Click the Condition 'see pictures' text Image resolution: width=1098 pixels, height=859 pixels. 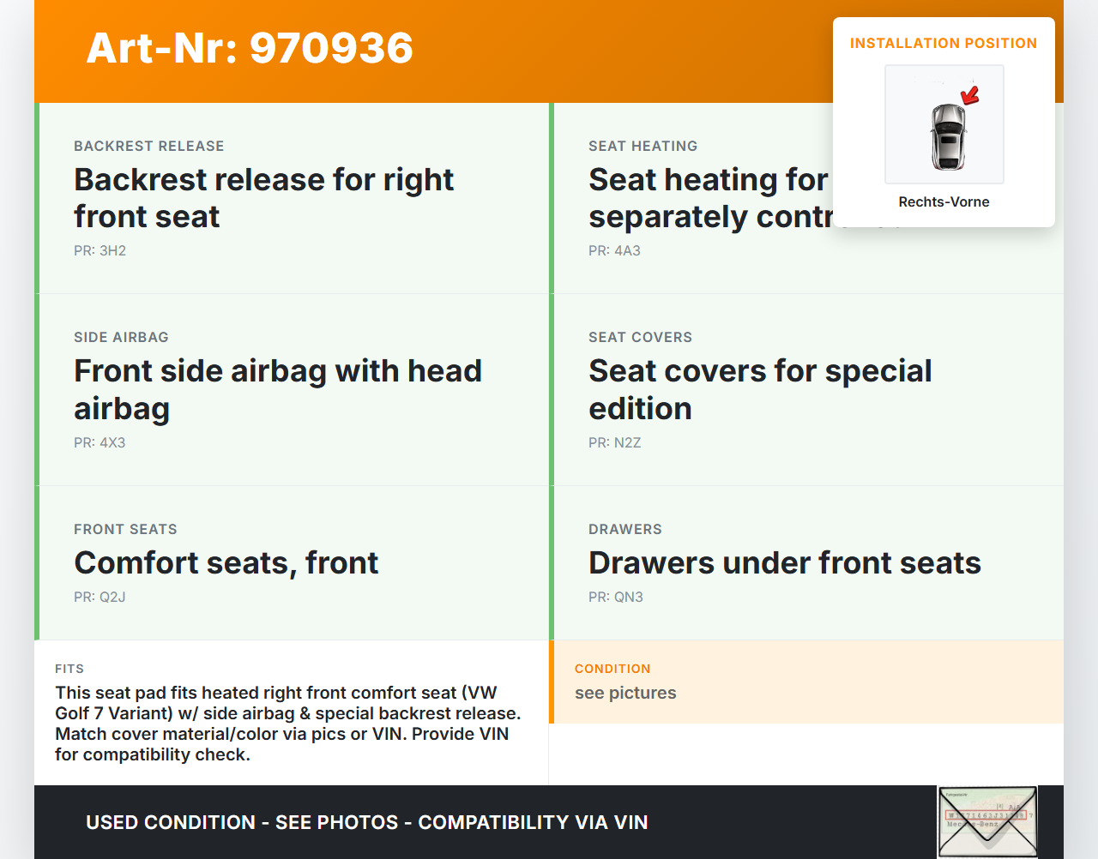coord(625,693)
